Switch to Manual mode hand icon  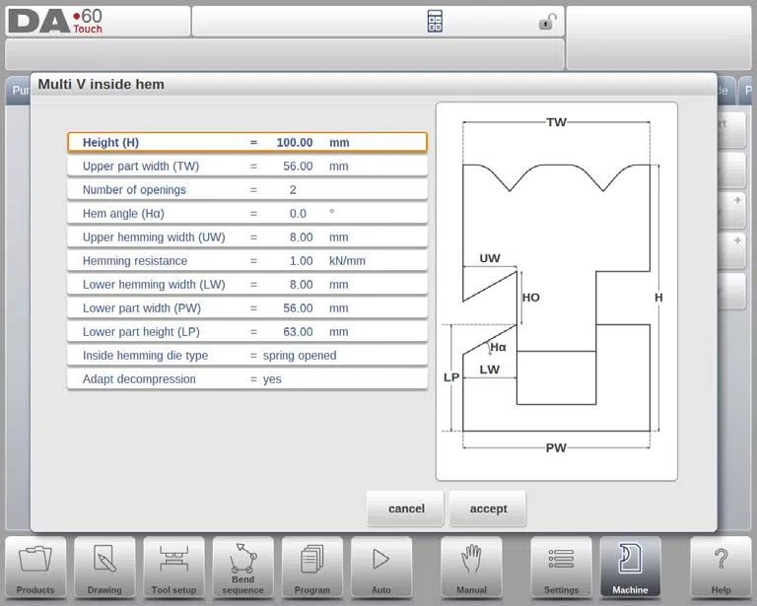472,568
